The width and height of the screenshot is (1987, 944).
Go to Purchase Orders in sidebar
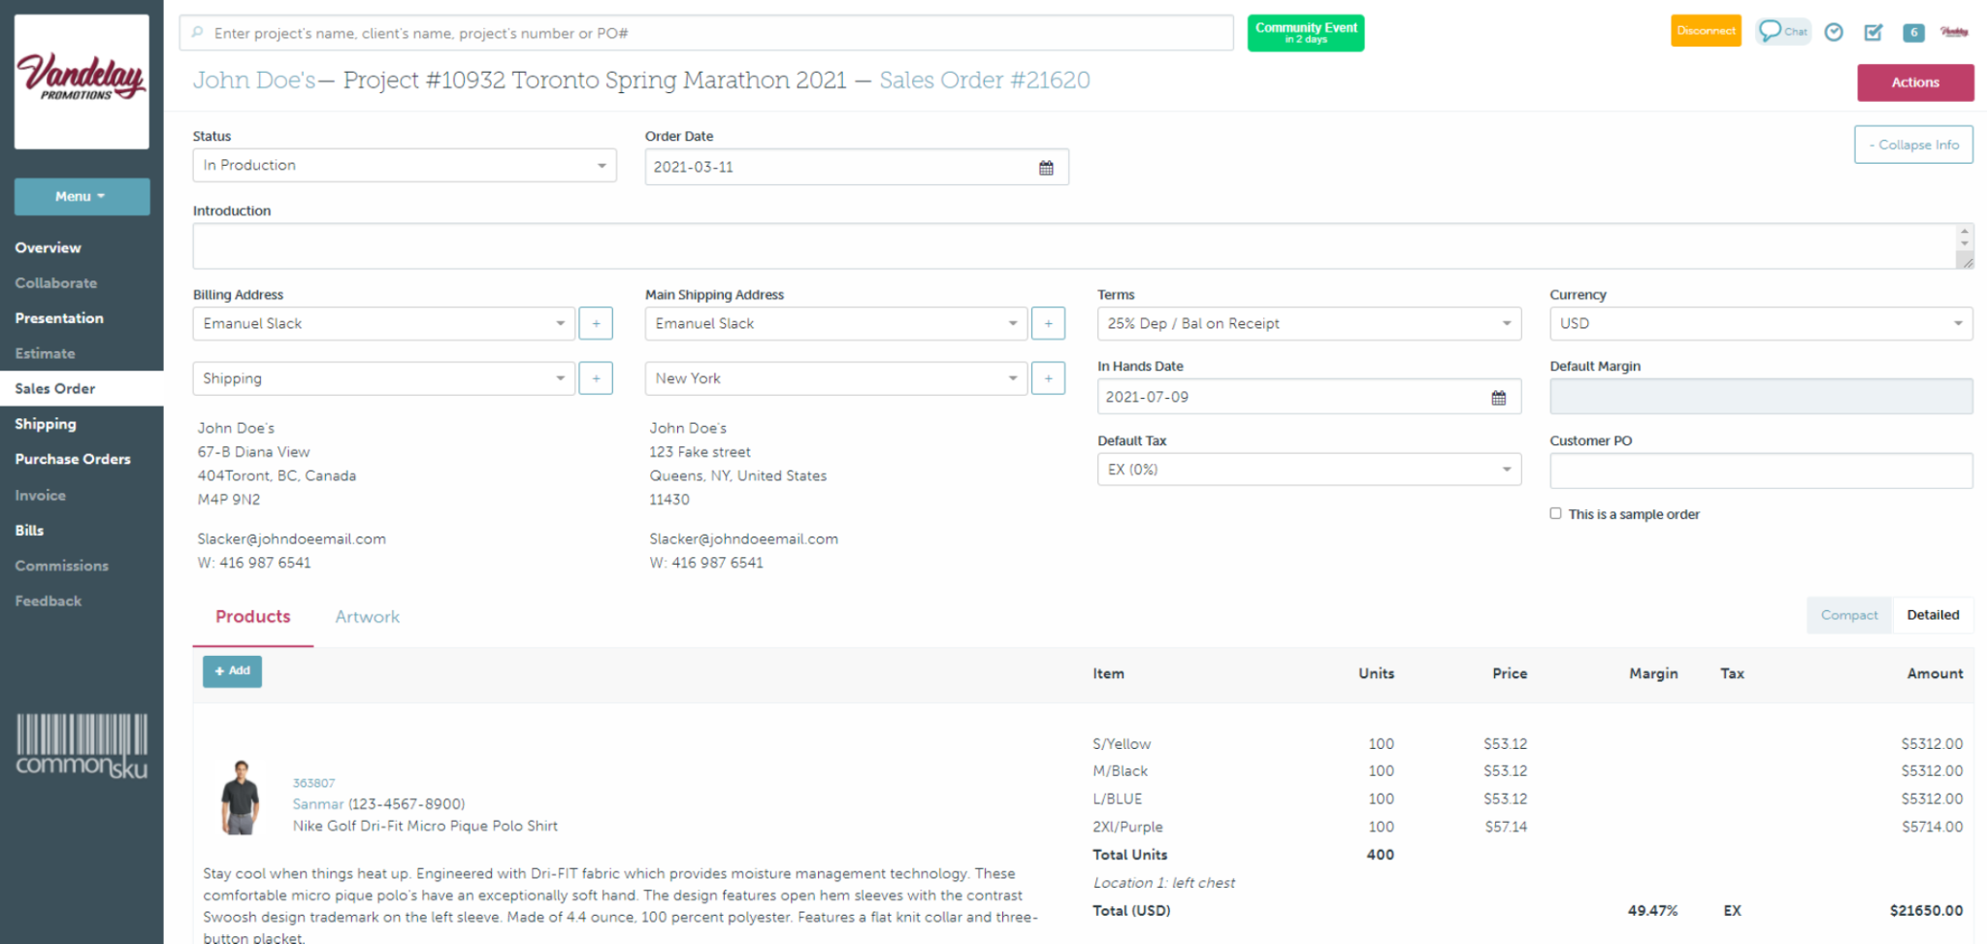(x=73, y=459)
